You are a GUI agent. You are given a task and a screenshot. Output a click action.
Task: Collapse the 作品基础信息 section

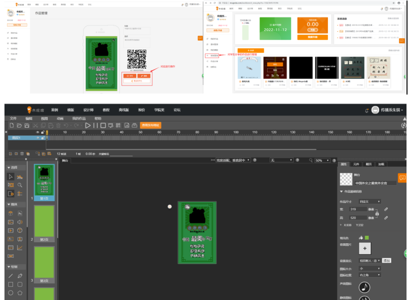click(342, 192)
